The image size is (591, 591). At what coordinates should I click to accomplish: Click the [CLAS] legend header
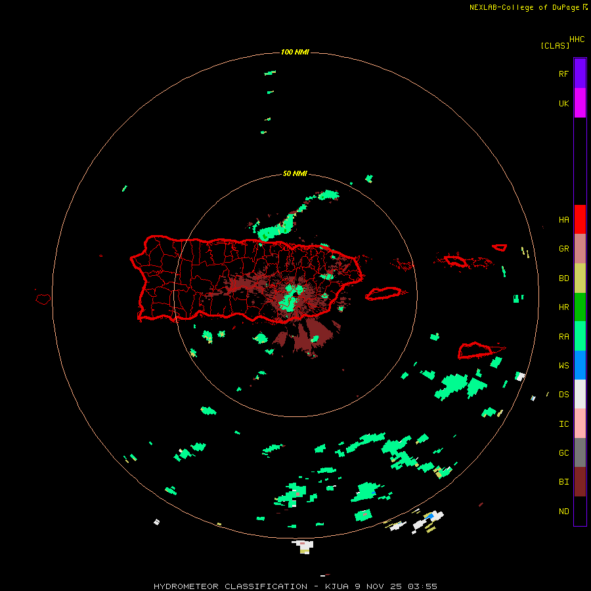point(555,45)
